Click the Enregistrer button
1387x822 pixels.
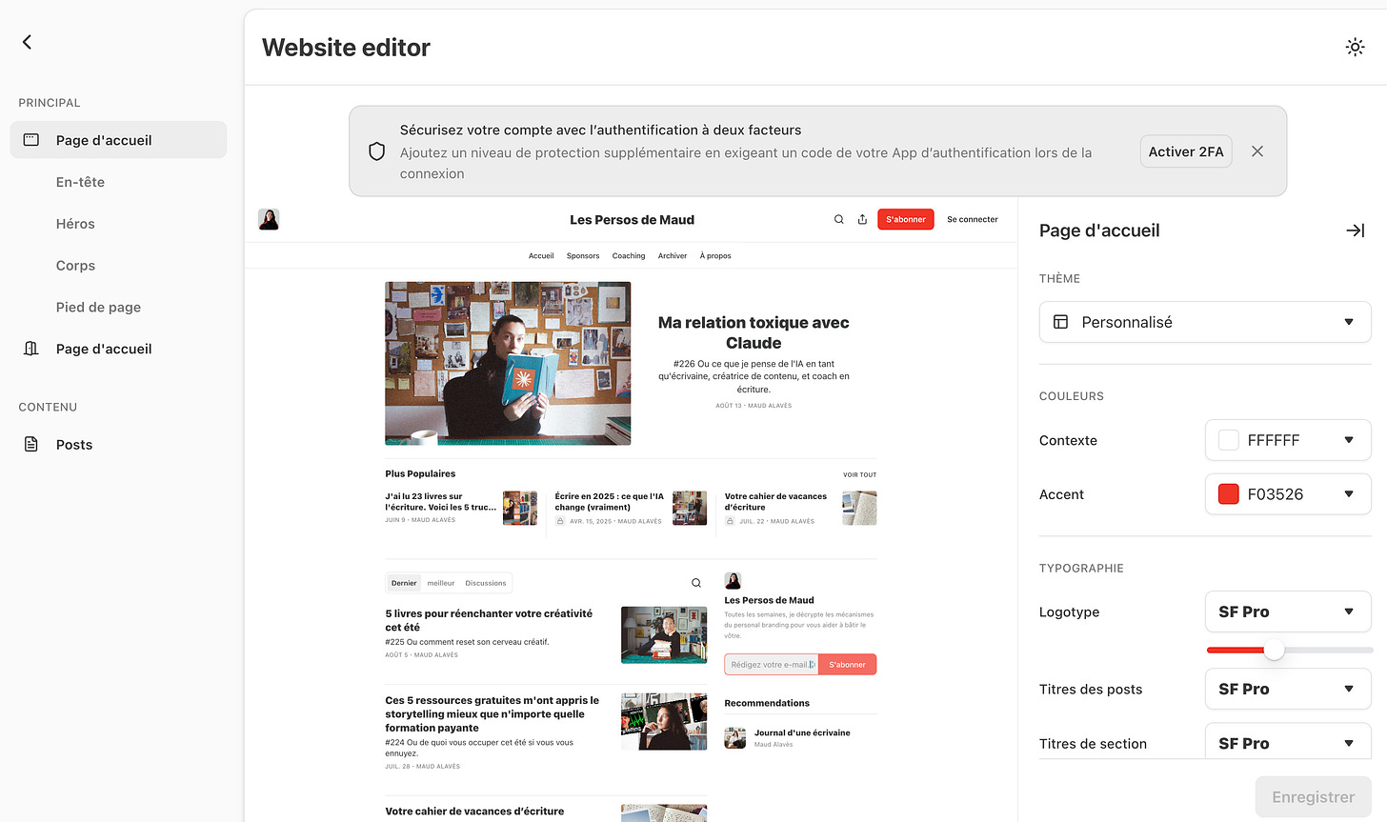pyautogui.click(x=1313, y=797)
